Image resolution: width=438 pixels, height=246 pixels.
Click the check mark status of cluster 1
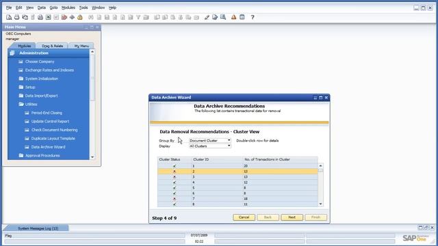175,166
